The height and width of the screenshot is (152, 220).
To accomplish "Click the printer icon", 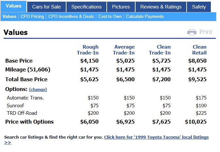I will [192, 32].
